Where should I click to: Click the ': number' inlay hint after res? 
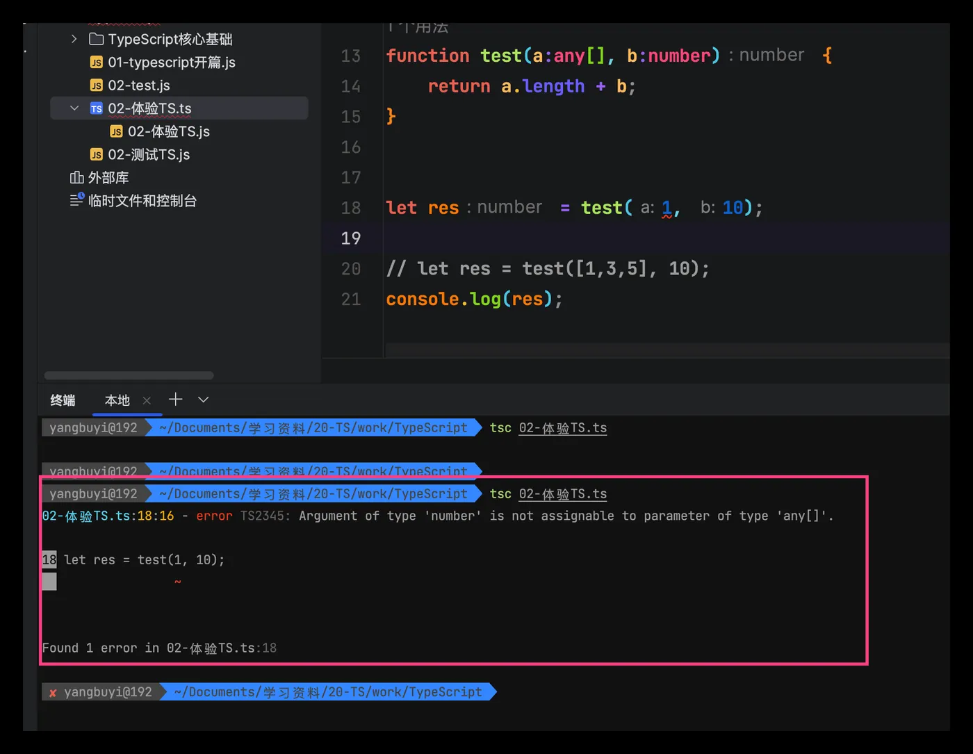pyautogui.click(x=505, y=207)
